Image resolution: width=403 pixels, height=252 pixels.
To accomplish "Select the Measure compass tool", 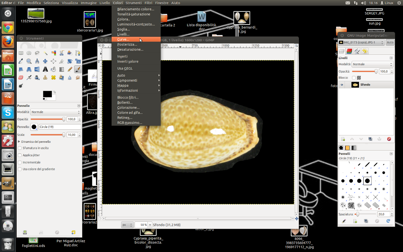I will [x=37, y=61].
